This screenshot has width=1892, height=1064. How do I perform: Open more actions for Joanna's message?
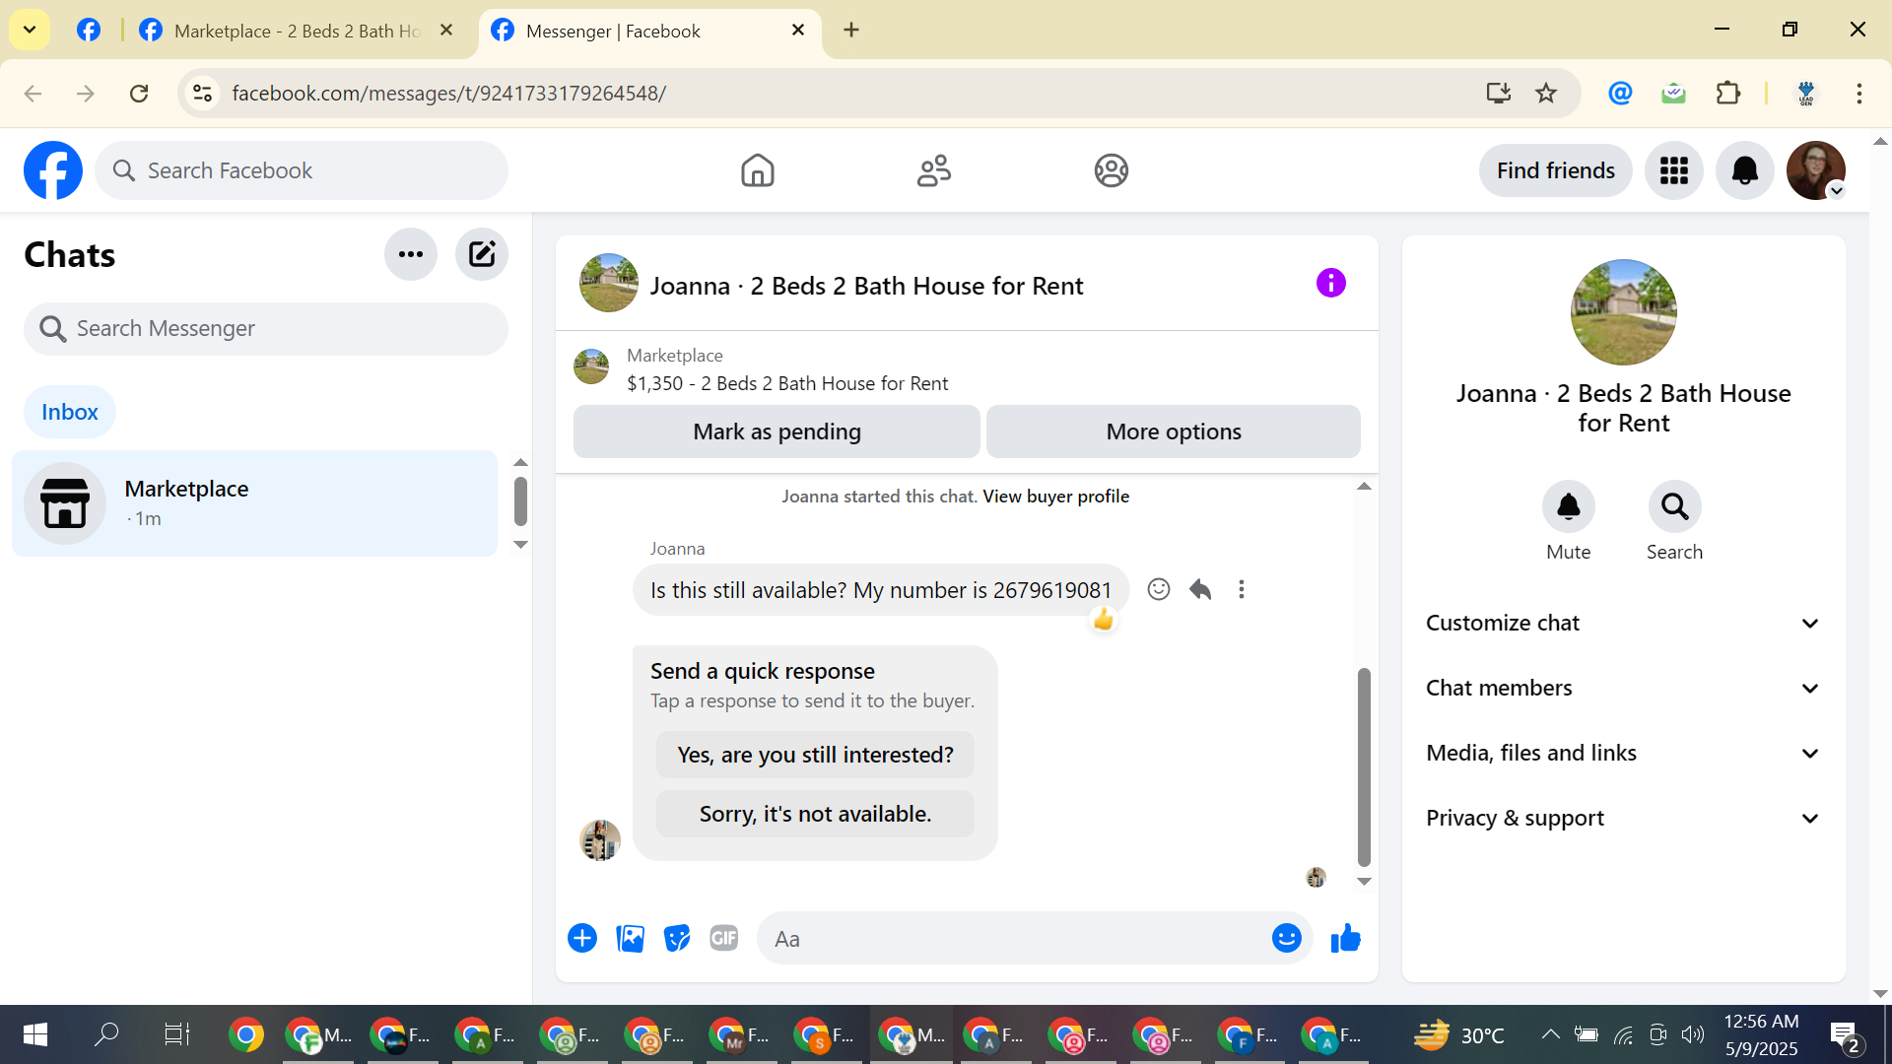1242,589
